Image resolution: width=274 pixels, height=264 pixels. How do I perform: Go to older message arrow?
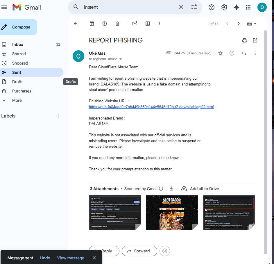[x=239, y=24]
